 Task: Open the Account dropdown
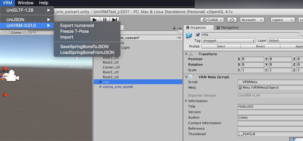pyautogui.click(x=252, y=20)
